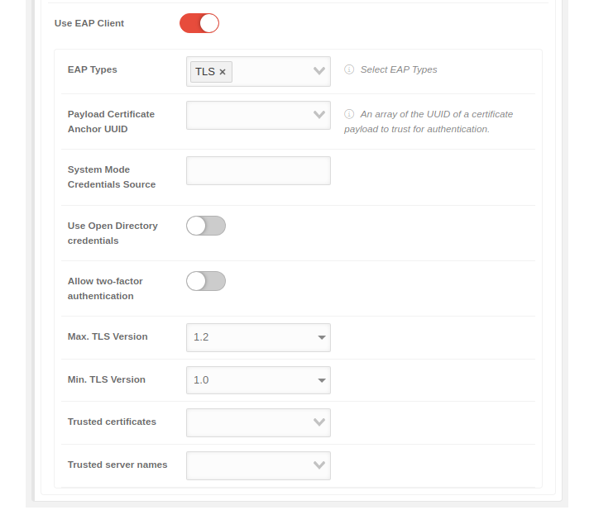Image resolution: width=594 pixels, height=510 pixels.
Task: Change the Min. TLS Version dropdown
Action: click(258, 380)
